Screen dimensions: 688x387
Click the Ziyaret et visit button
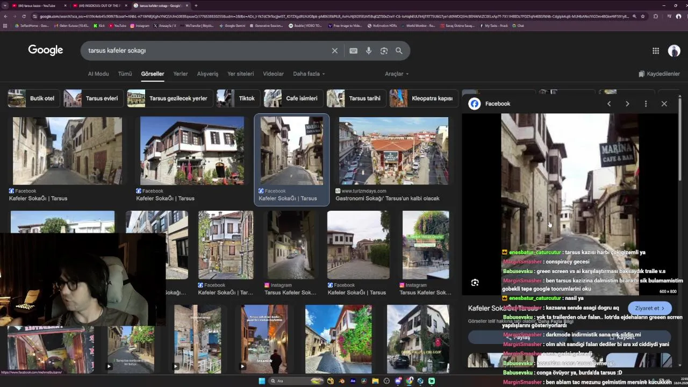(649, 308)
